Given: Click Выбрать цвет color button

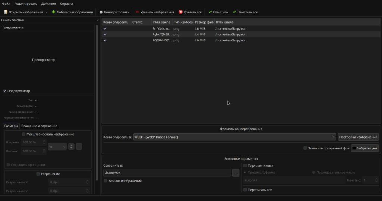Looking at the screenshot, I should point(365,148).
